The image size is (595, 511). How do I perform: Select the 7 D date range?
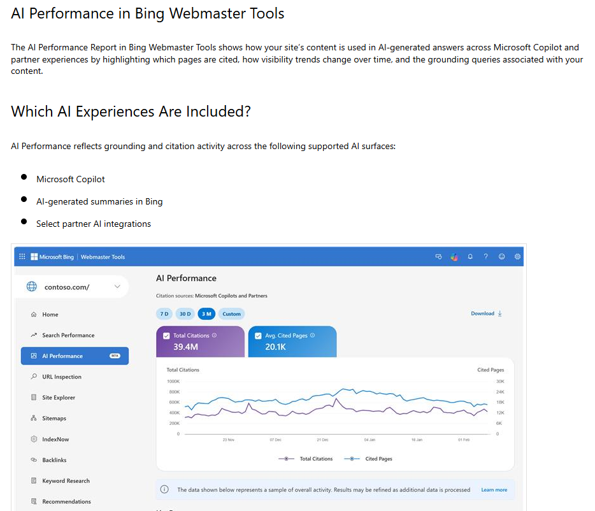click(164, 314)
